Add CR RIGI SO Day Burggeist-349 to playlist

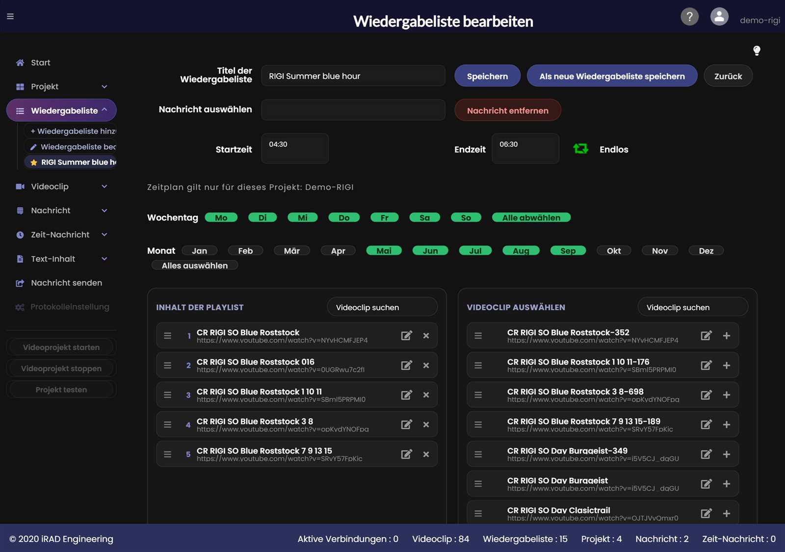(727, 454)
